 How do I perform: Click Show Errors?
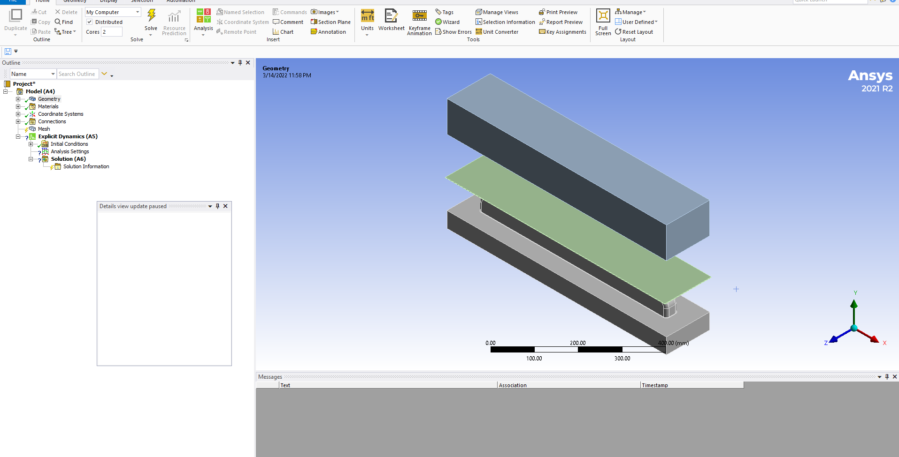[453, 32]
